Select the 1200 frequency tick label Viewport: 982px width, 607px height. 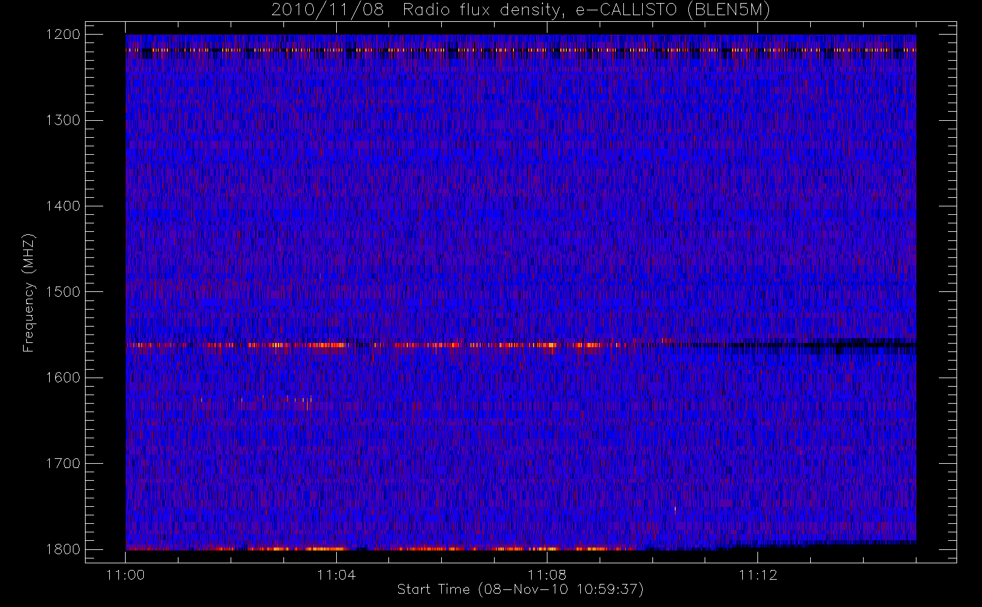click(63, 35)
